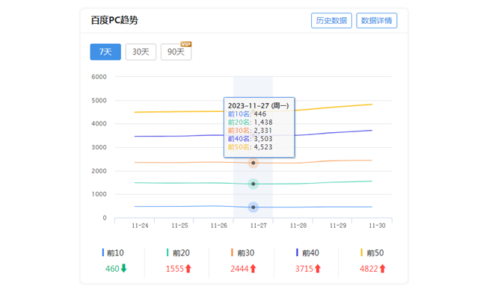The width and height of the screenshot is (486, 292).
Task: Open 历史数据 button
Action: 331,20
